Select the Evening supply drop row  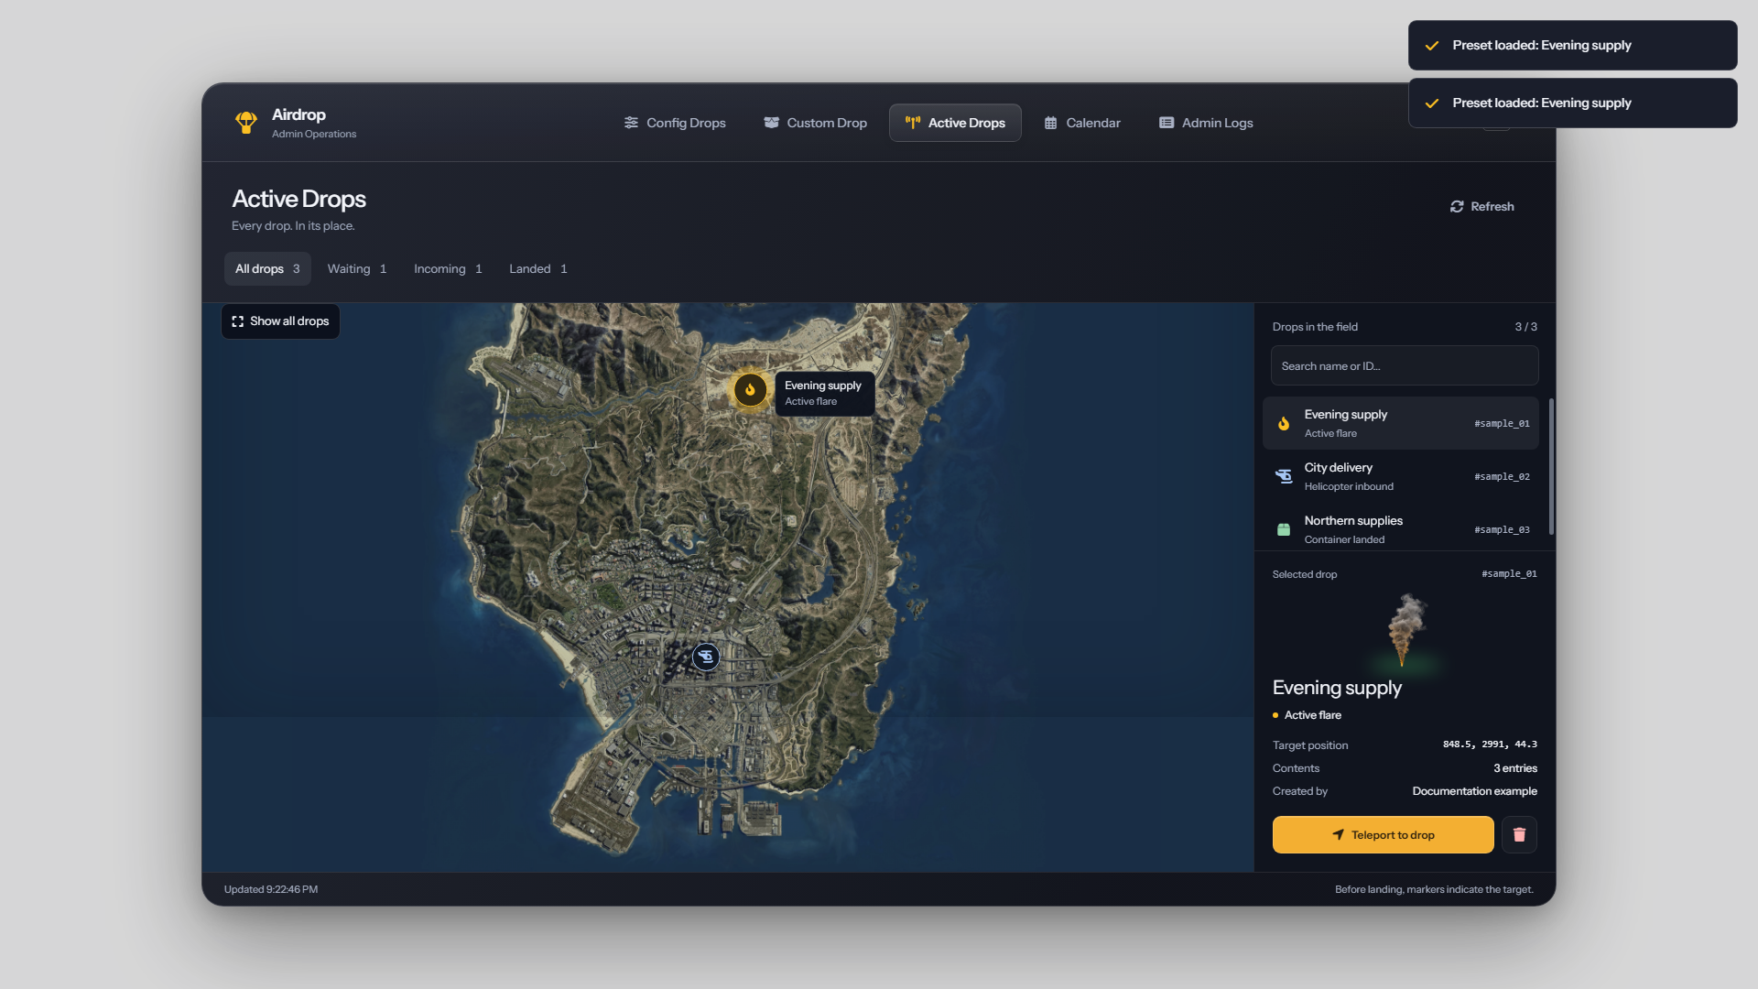(x=1400, y=423)
